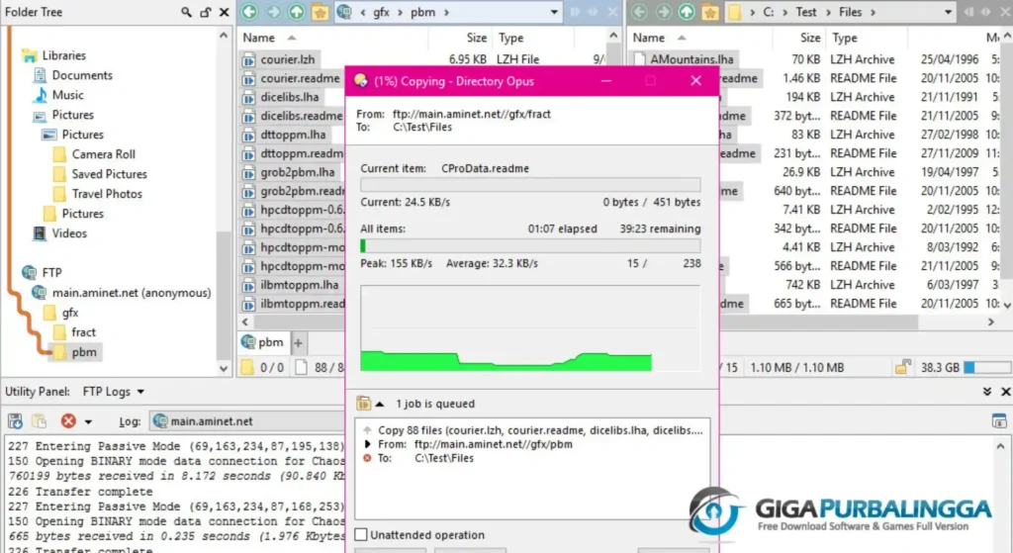The image size is (1013, 553).
Task: Select main.aminet.net (anonymous) in tree
Action: click(x=132, y=293)
